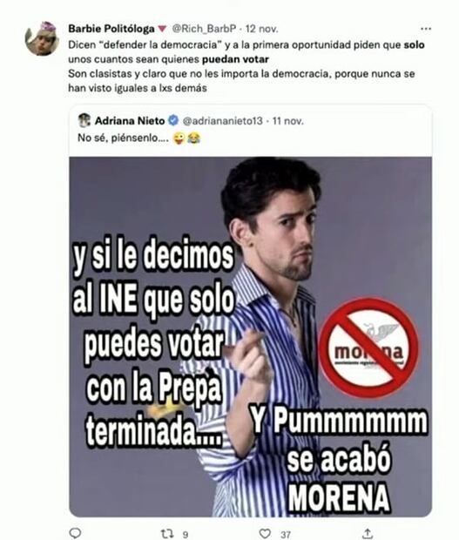Open share options via the share icon

click(368, 533)
